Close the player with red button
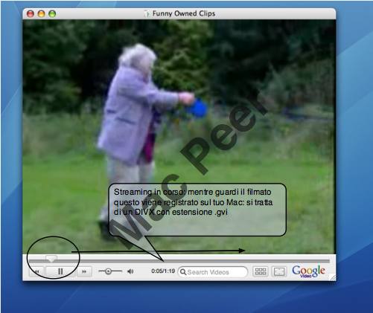Viewport: 373px width, 313px height. pos(31,14)
